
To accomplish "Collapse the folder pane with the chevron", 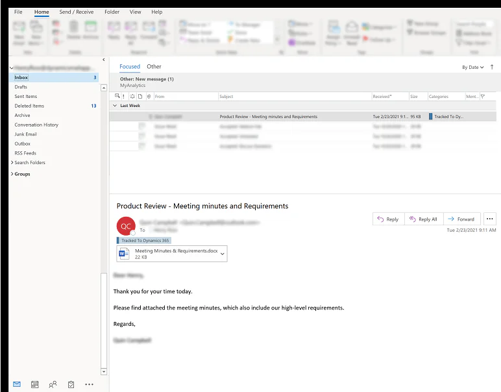I will tap(104, 60).
